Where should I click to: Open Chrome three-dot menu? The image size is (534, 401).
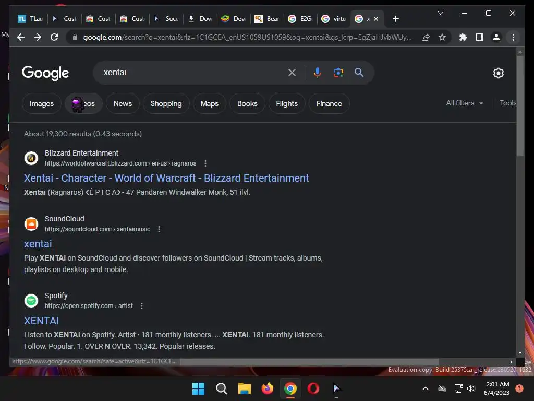pyautogui.click(x=513, y=37)
